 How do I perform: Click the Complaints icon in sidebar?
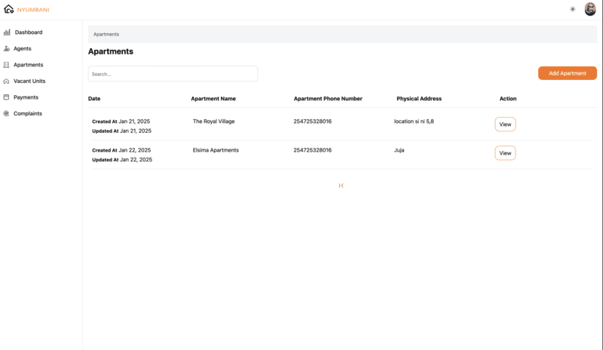click(x=7, y=114)
